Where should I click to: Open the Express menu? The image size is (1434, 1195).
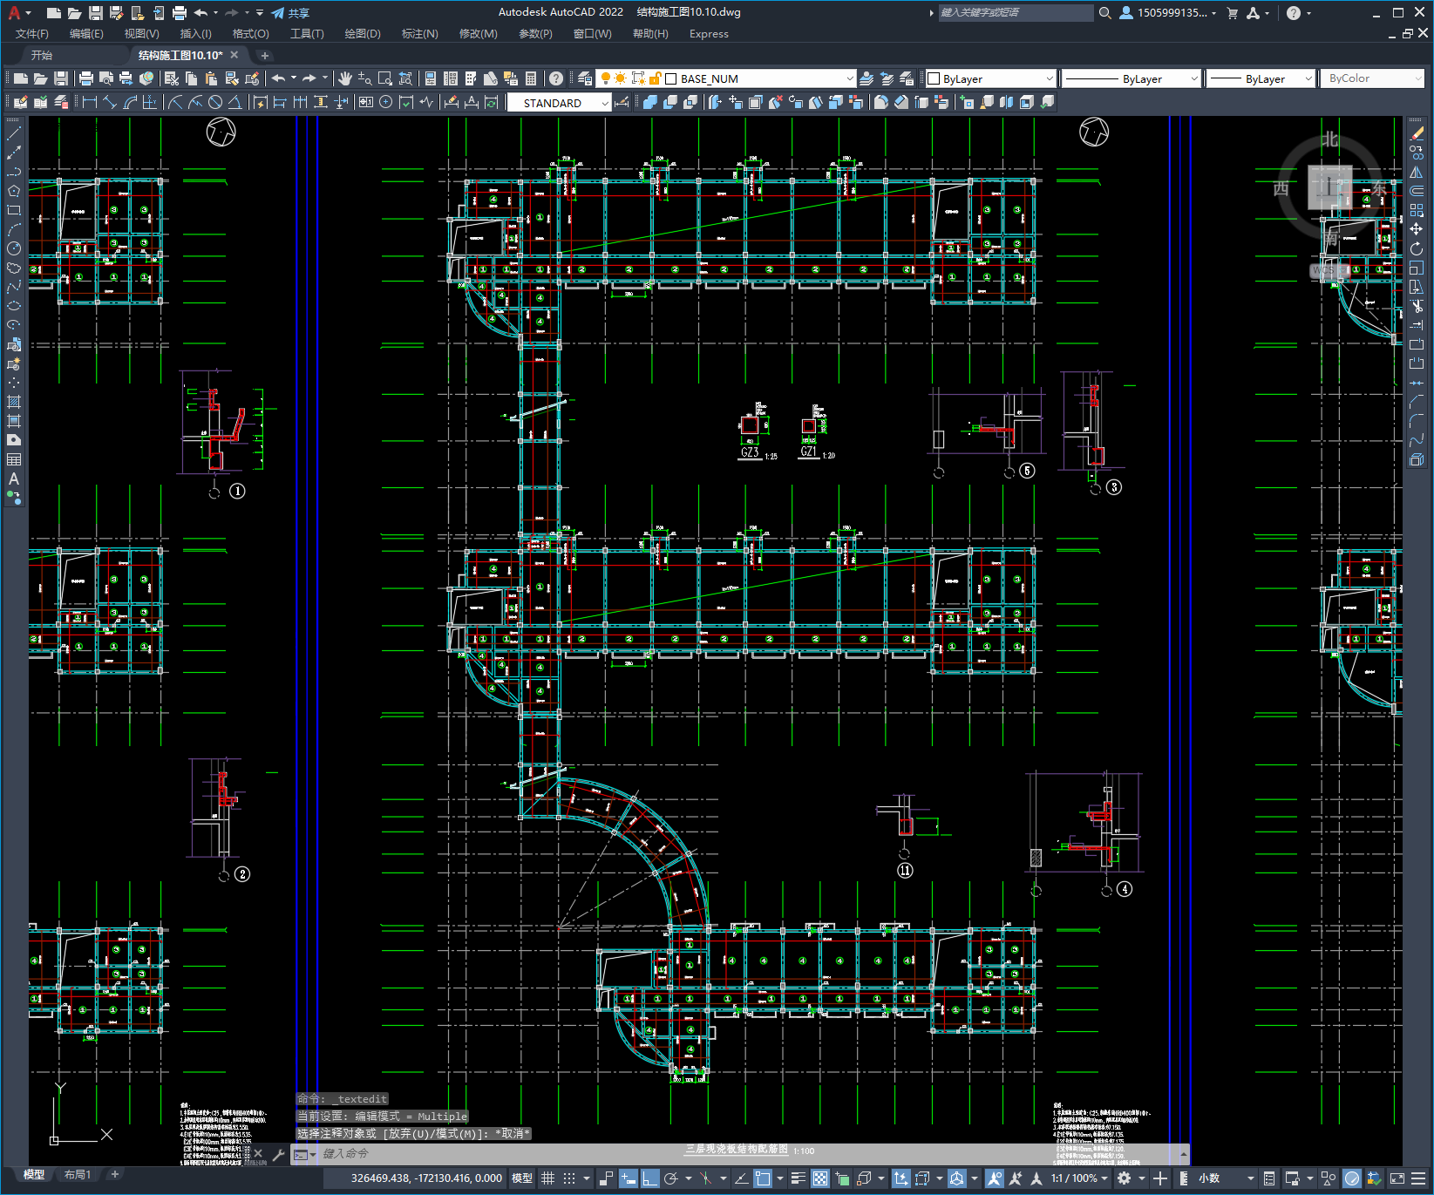click(x=709, y=34)
